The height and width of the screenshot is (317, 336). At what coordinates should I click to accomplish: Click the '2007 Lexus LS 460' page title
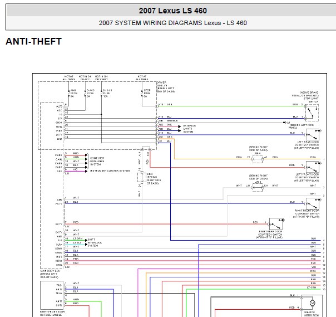click(x=172, y=11)
